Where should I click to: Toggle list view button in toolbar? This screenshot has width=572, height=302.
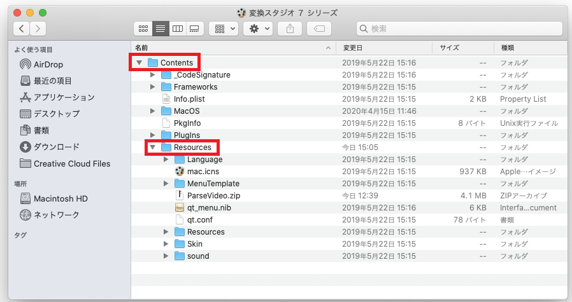tap(161, 29)
